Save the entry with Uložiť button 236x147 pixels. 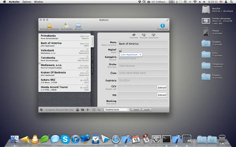[136, 110]
